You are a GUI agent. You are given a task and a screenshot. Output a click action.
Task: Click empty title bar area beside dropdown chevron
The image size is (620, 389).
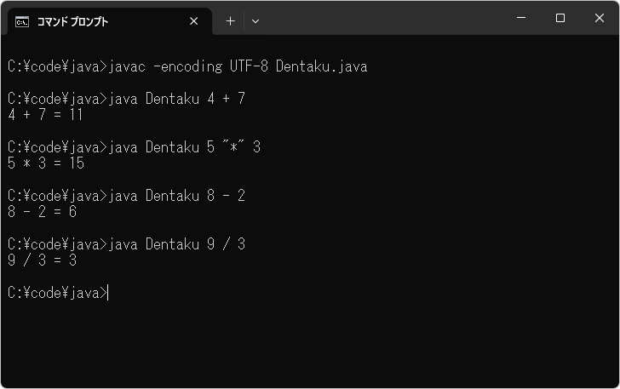[x=383, y=19]
